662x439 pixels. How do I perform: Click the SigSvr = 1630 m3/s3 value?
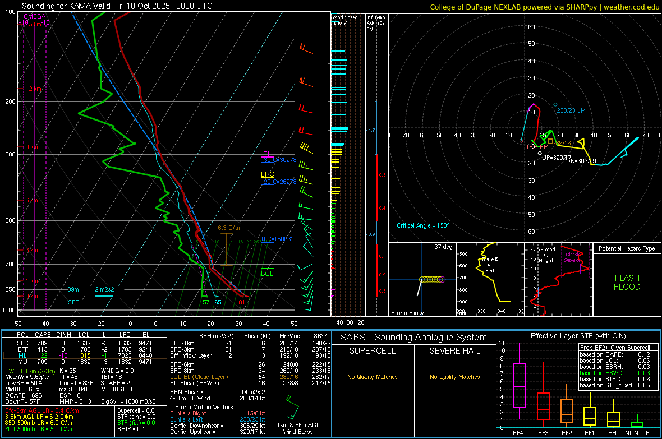tap(128, 401)
